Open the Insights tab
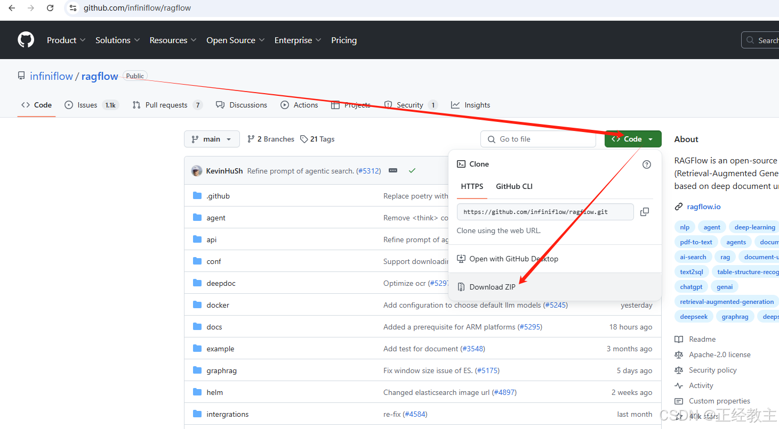This screenshot has height=429, width=779. click(470, 105)
